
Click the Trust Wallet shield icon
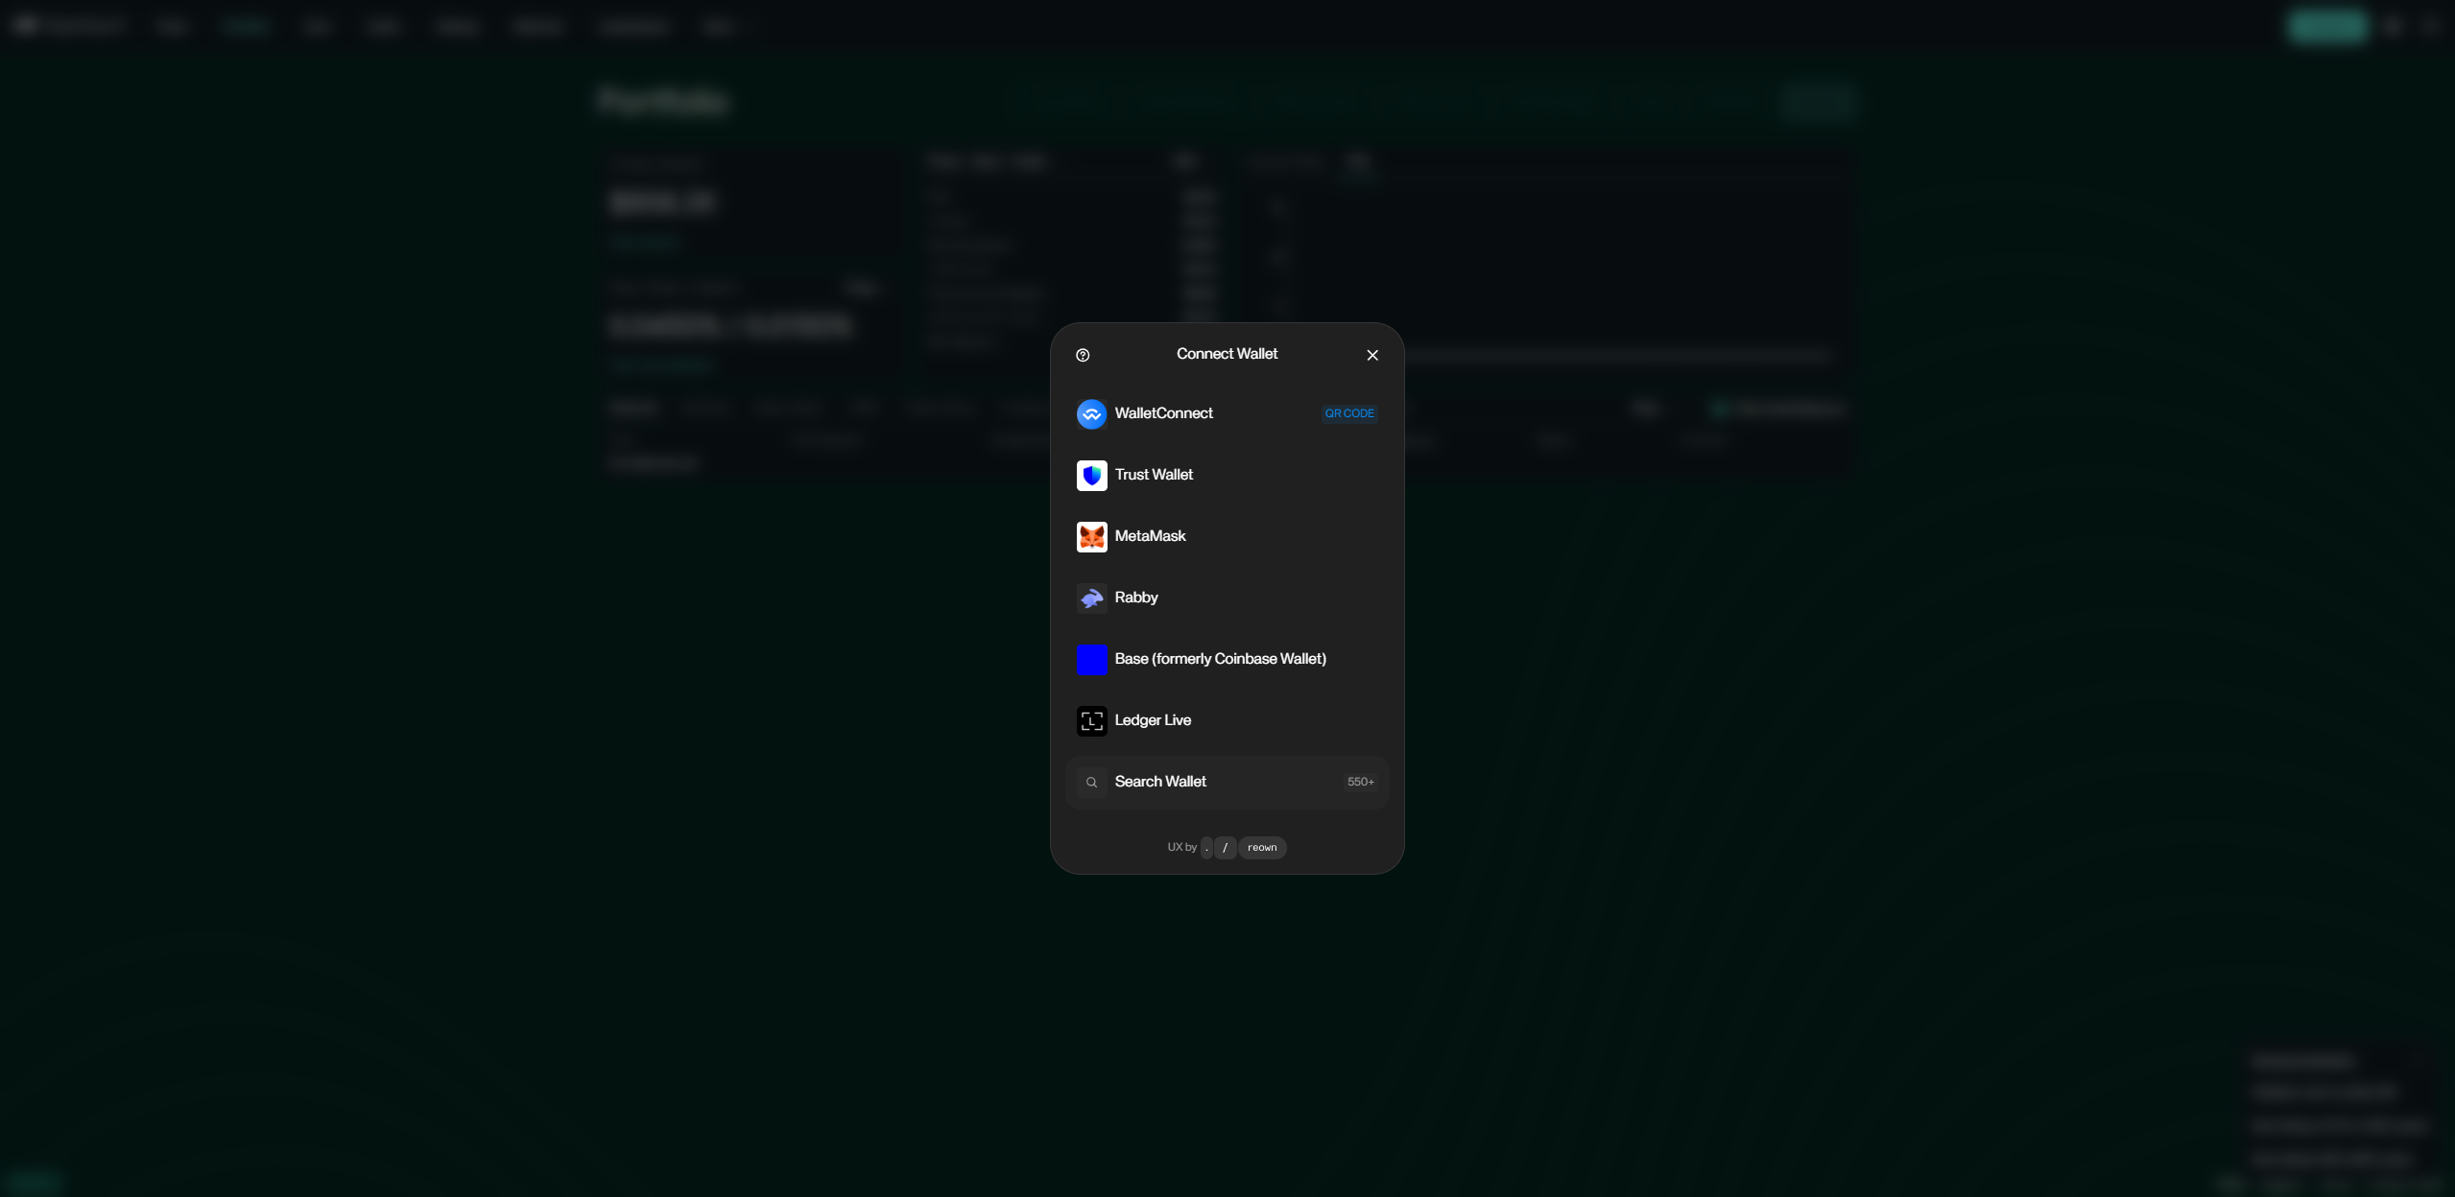(x=1091, y=476)
